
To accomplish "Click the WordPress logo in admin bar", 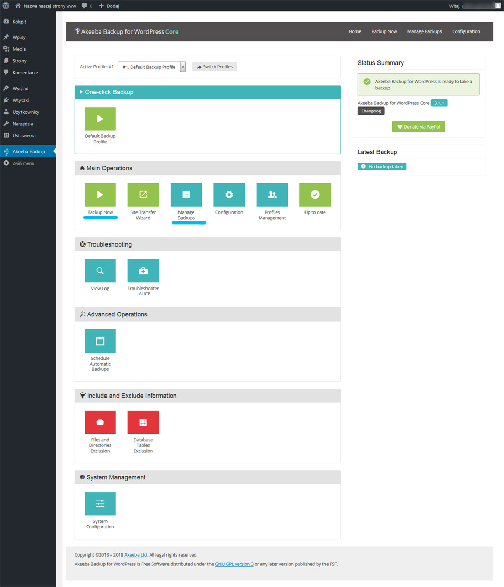I will (6, 6).
